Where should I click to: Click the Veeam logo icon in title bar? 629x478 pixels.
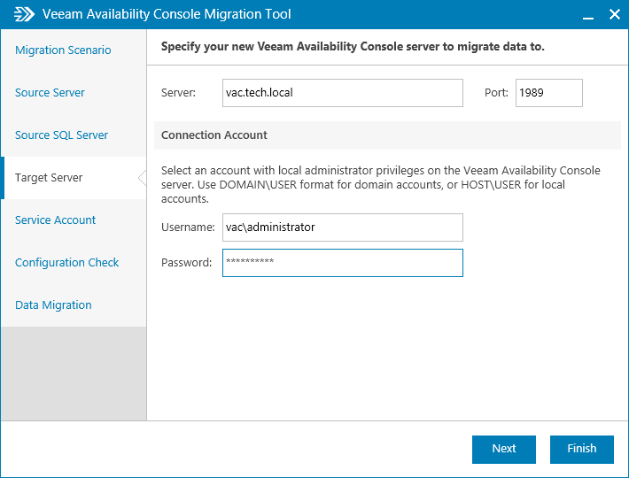click(x=24, y=14)
